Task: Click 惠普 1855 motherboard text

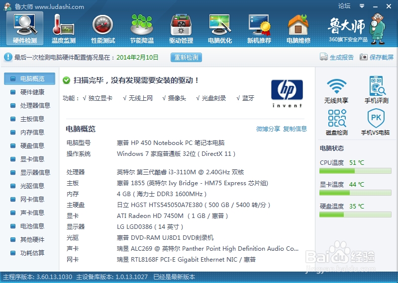Action: click(193, 183)
